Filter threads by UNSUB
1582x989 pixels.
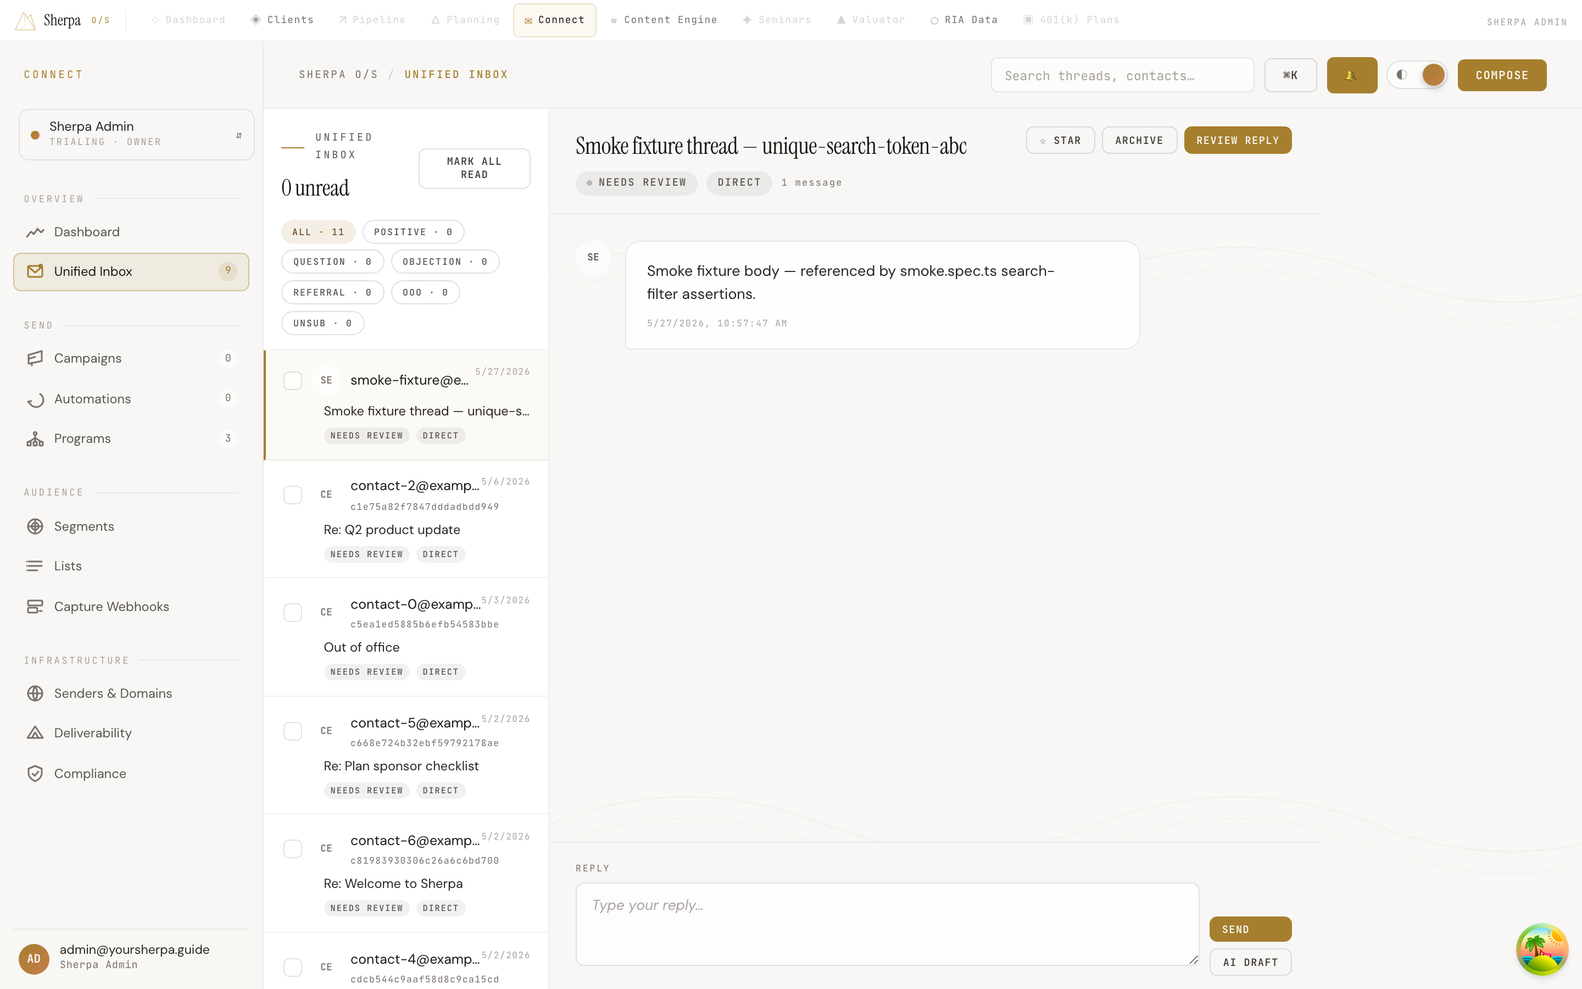pyautogui.click(x=322, y=323)
